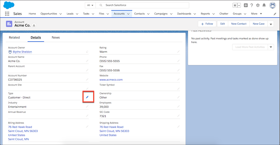Edit the Parent Account pencil icon
Screen dimensions: 280x145
[x=87, y=70]
